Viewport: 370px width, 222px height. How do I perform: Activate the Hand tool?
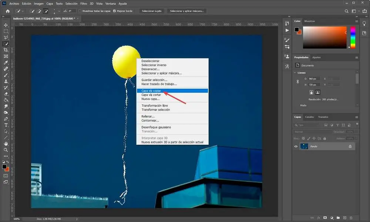tap(6, 144)
